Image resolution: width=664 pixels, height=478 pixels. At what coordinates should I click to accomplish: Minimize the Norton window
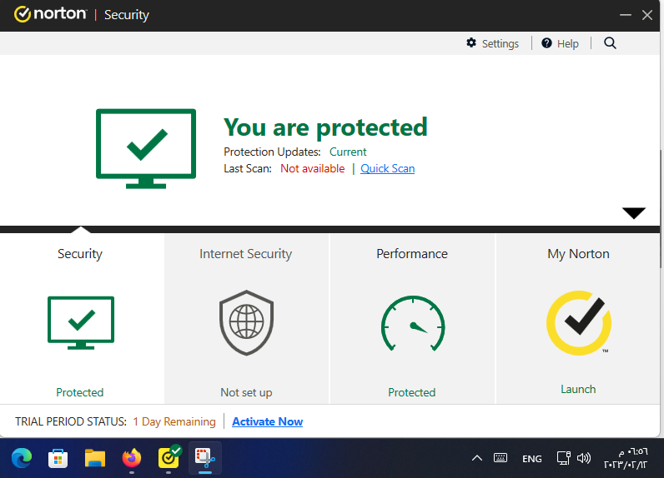626,15
